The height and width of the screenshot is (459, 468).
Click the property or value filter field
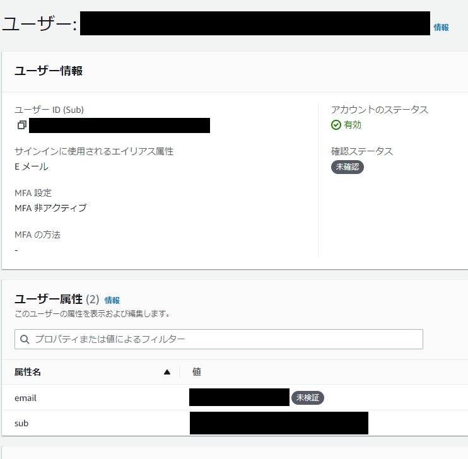click(219, 339)
